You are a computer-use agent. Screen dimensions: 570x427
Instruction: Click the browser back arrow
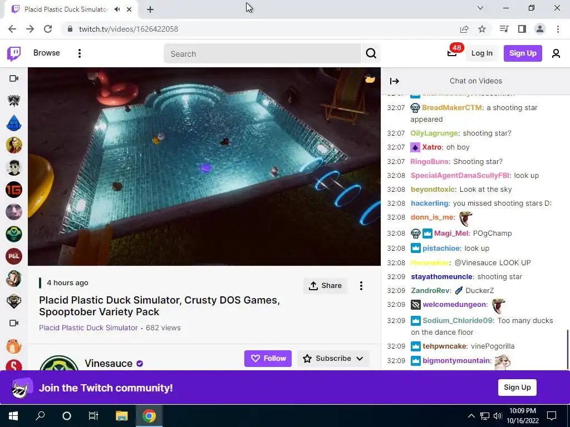click(12, 29)
